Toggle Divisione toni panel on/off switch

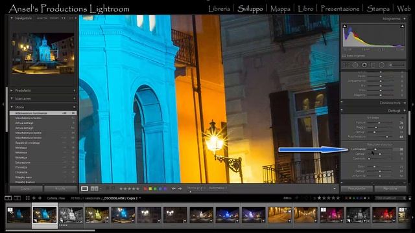342,102
